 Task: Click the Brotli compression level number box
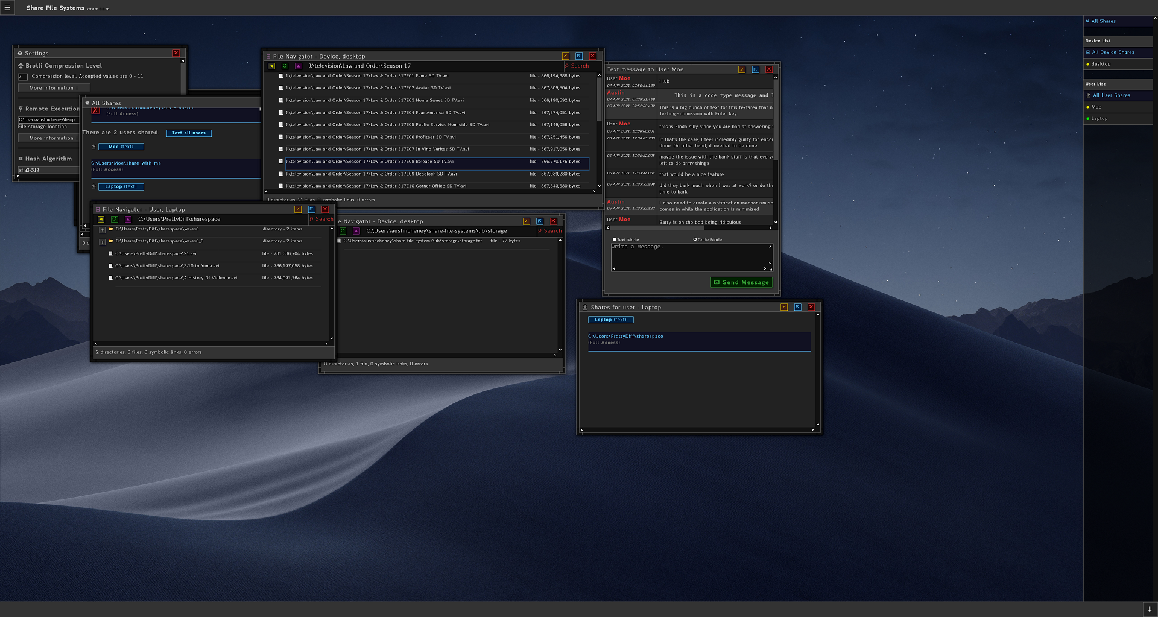[23, 77]
